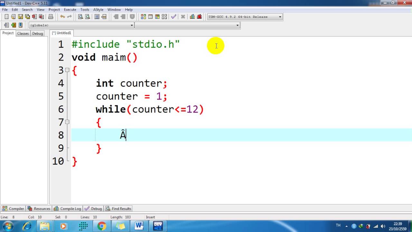Open the compiler set selector dropdown
The width and height of the screenshot is (412, 232).
[x=280, y=17]
